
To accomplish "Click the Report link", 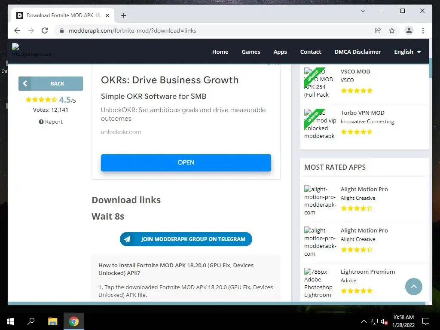I will tap(51, 122).
